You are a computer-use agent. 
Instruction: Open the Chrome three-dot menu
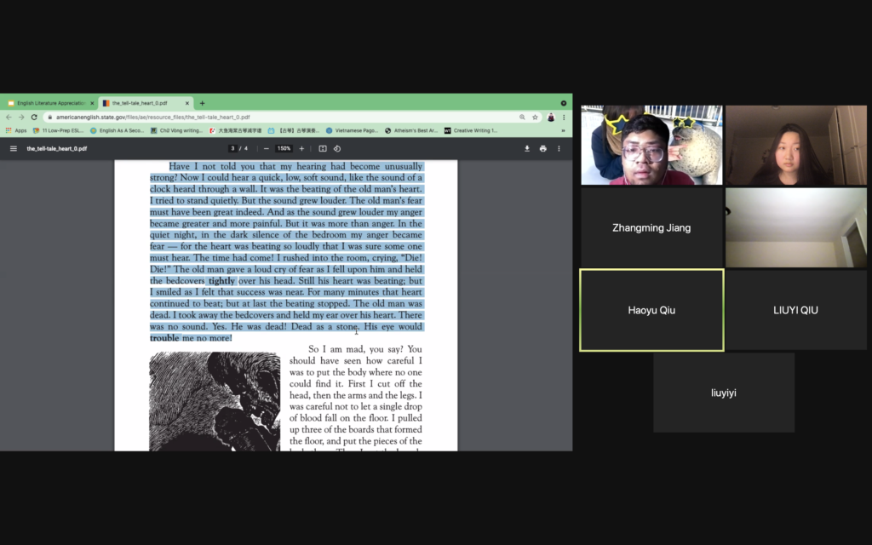564,118
